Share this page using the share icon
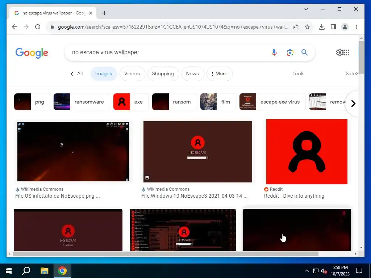Viewport: 371px width, 278px height. click(296, 27)
